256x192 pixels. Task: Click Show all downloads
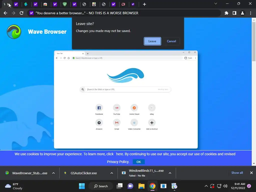[x=237, y=173]
